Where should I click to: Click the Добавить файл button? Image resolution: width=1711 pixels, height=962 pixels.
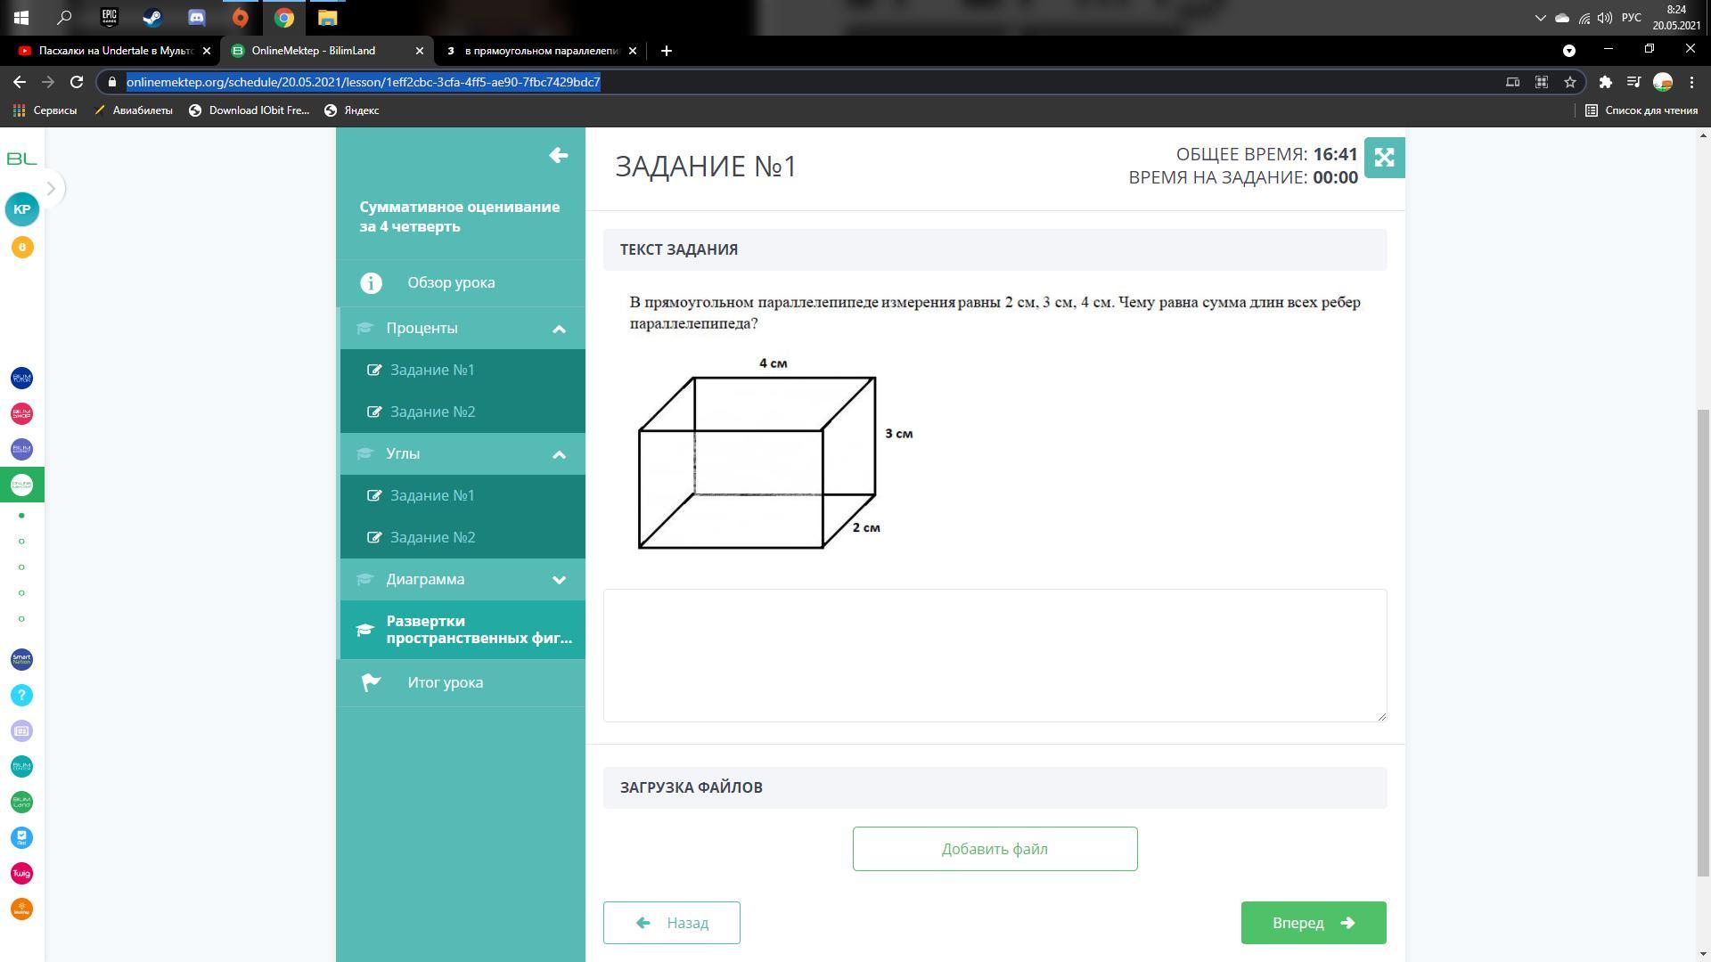point(995,849)
